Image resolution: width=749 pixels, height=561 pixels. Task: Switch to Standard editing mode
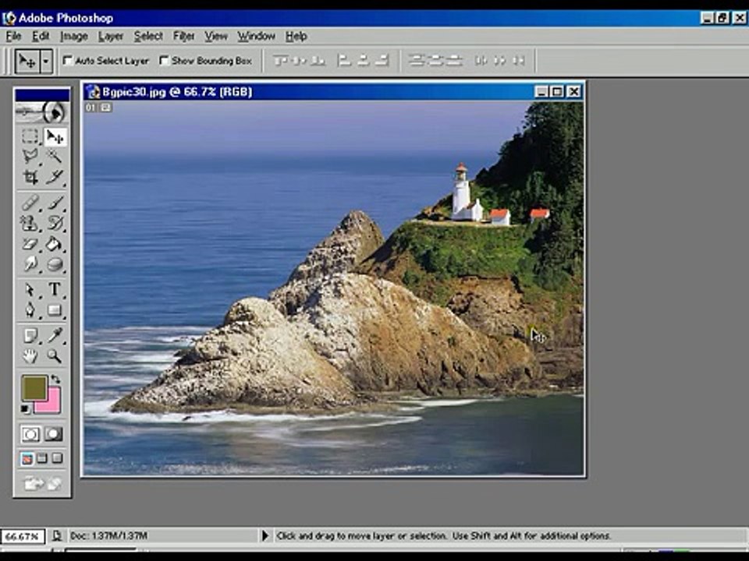click(31, 434)
